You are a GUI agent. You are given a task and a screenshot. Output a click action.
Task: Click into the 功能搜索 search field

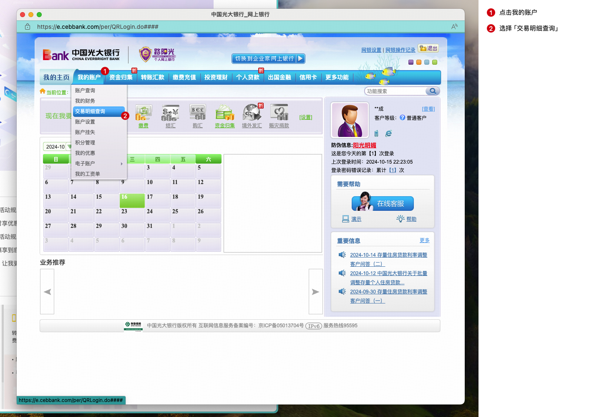tap(395, 91)
